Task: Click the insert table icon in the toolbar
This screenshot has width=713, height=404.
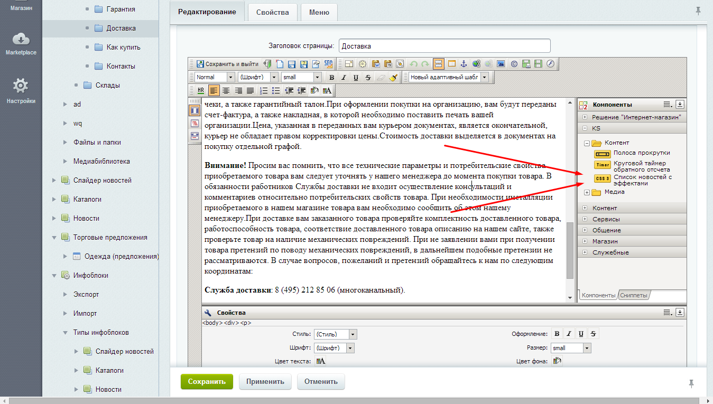Action: point(451,64)
